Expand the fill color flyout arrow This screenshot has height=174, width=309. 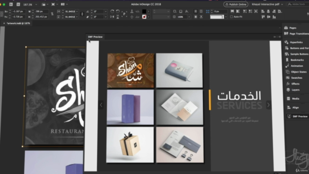(149, 12)
